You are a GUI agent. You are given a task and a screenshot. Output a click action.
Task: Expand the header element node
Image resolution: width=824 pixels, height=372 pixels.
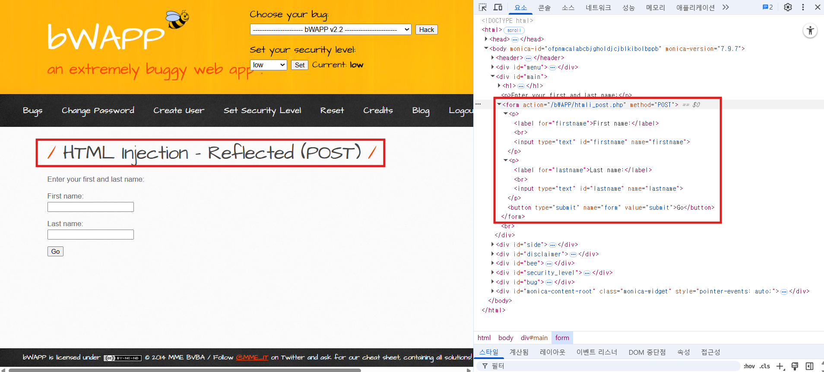click(x=493, y=58)
